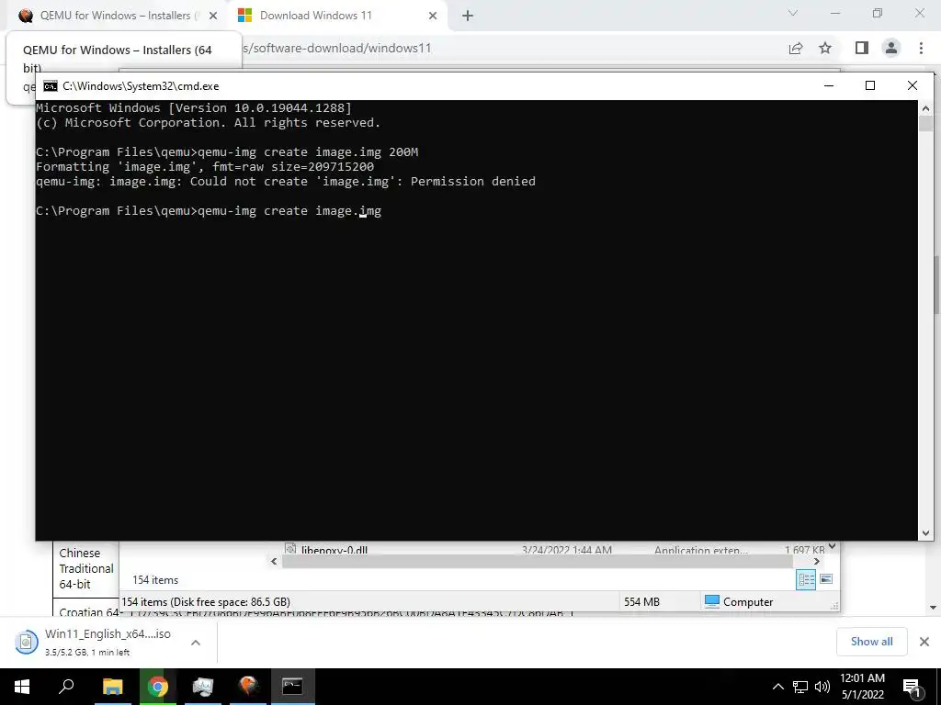The width and height of the screenshot is (941, 705).
Task: Open the Windows Start menu
Action: (x=22, y=687)
